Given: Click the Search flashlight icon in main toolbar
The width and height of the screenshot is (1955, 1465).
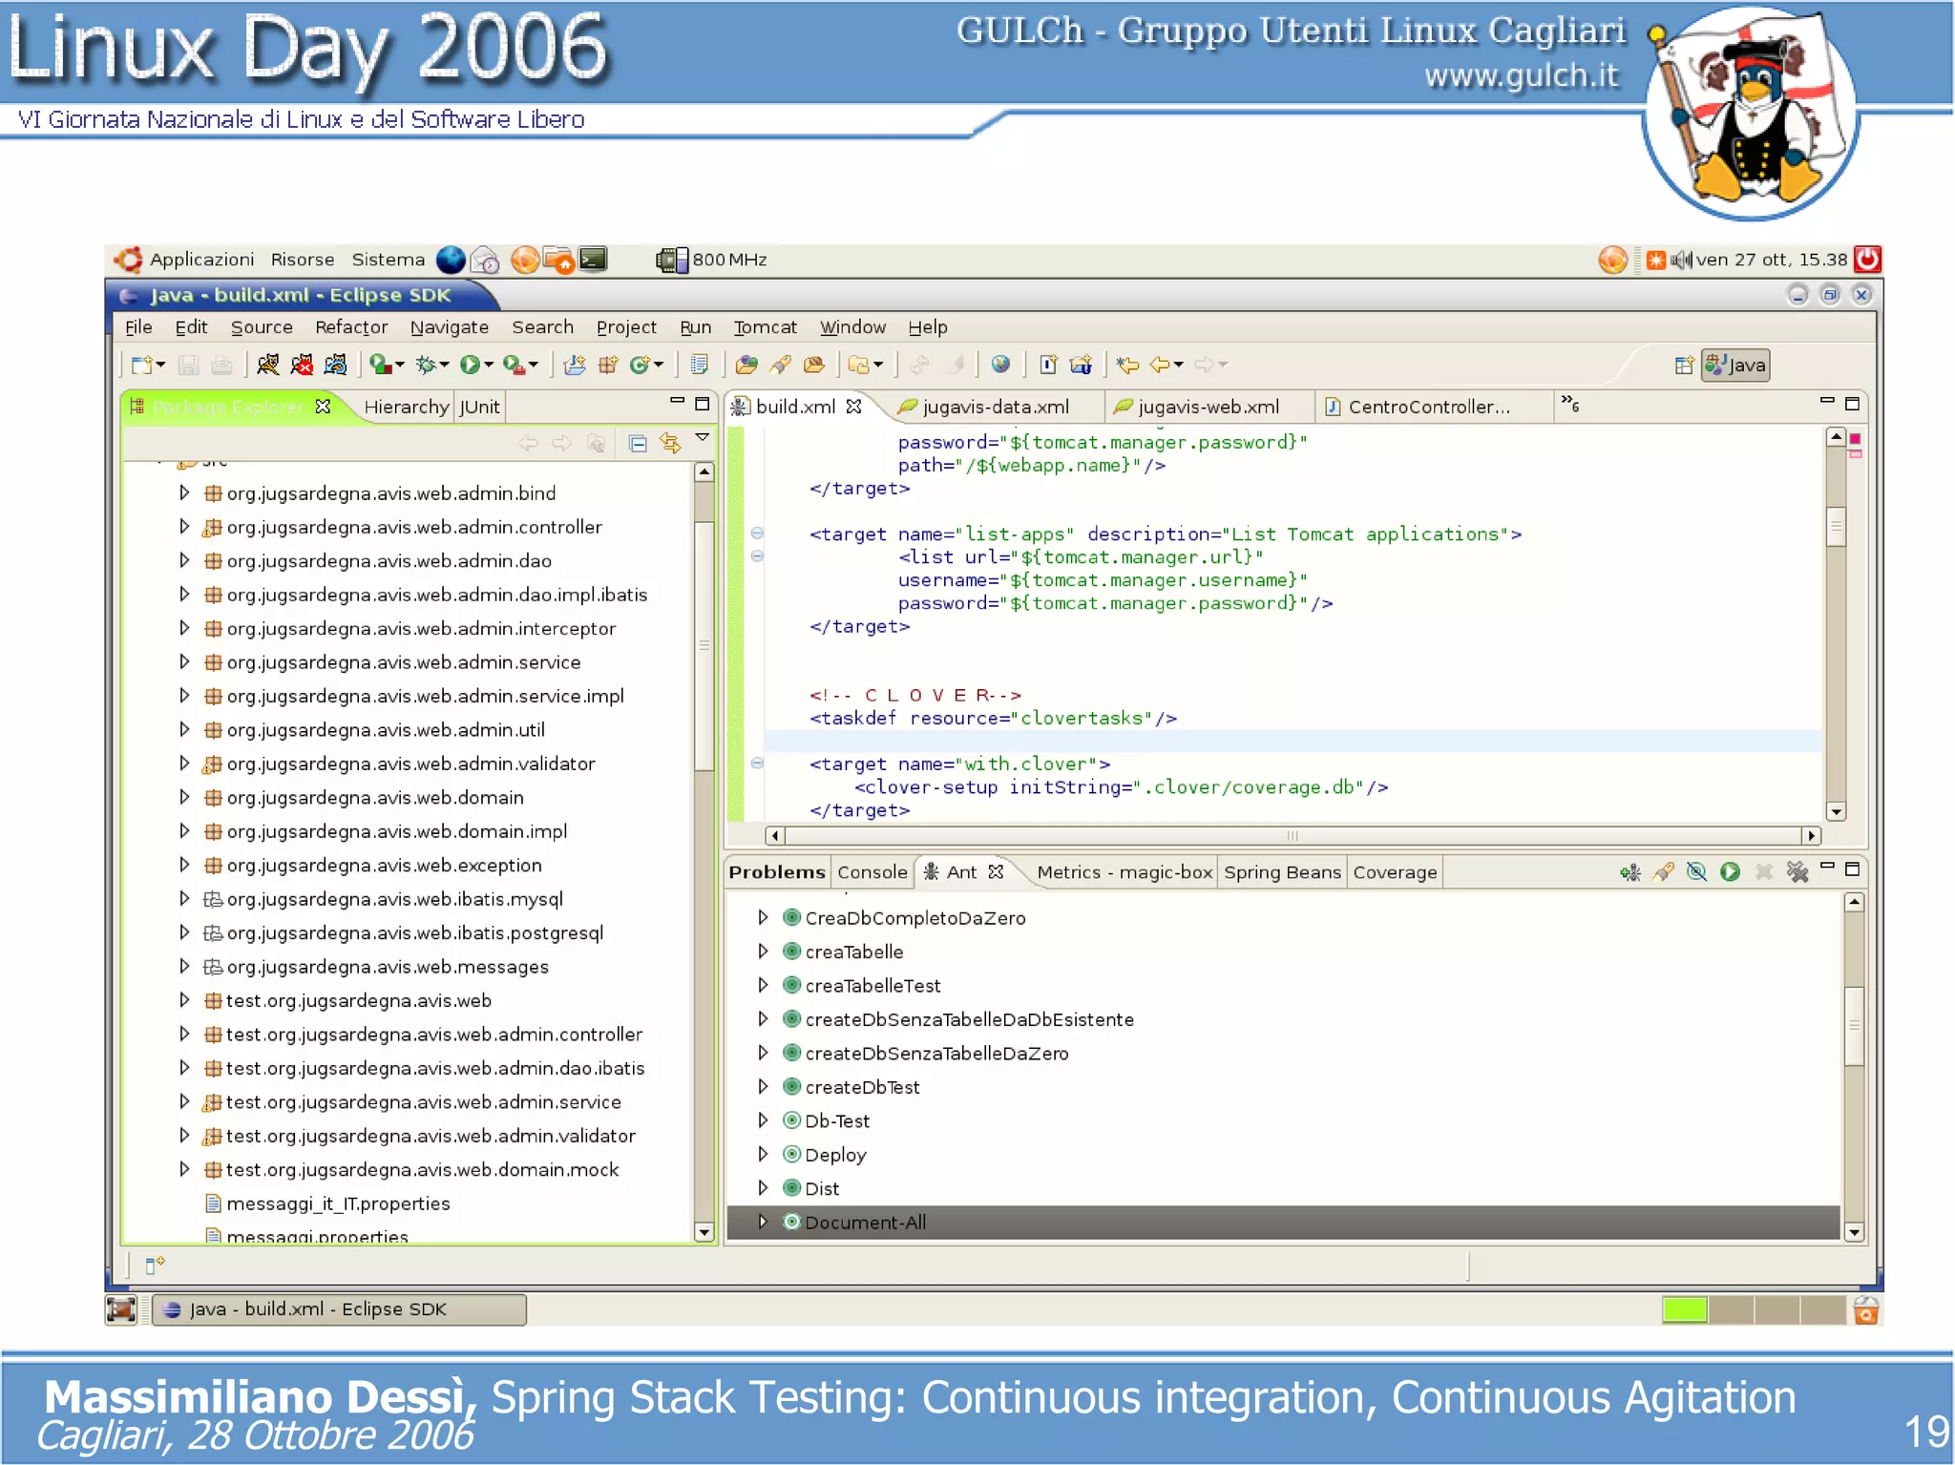Looking at the screenshot, I should point(780,365).
